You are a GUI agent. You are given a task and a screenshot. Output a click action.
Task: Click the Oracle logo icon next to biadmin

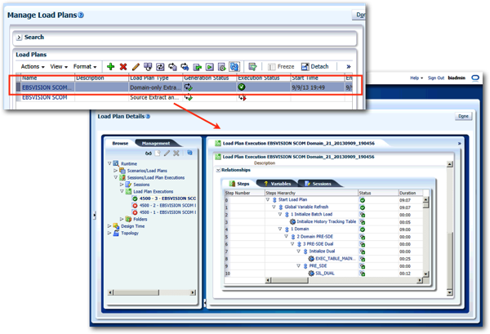pos(475,78)
